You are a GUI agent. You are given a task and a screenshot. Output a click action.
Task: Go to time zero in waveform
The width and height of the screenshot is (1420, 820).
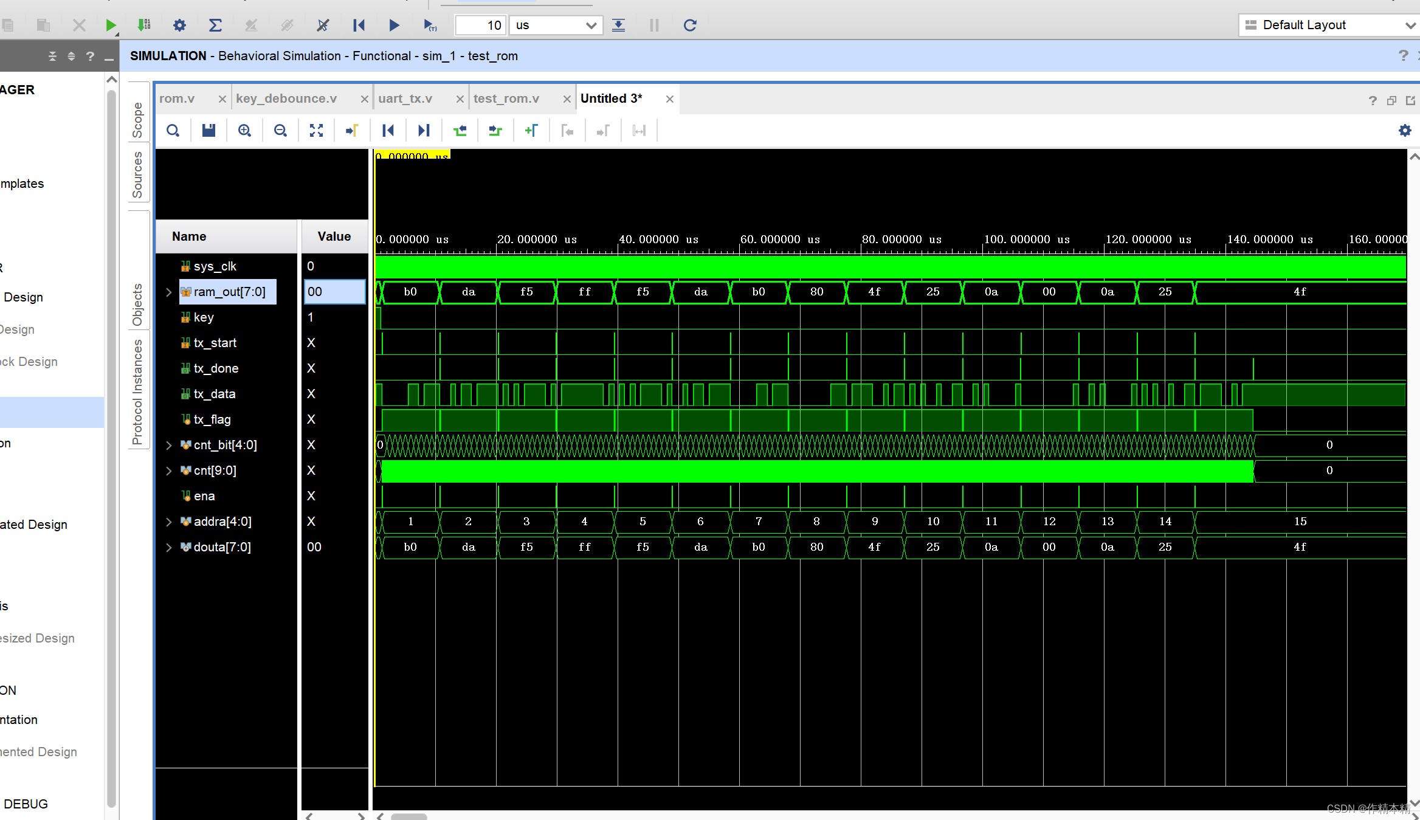pos(388,131)
